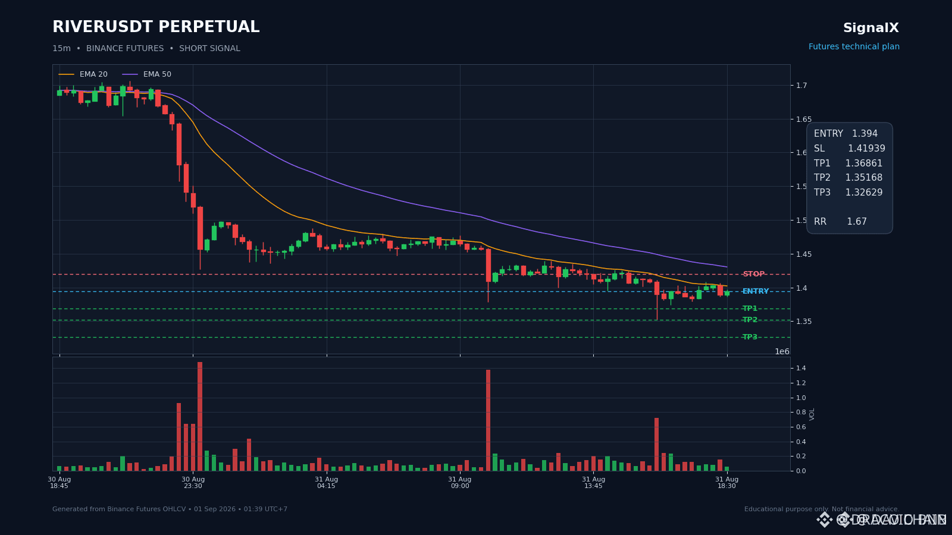952x535 pixels.
Task: Click the 0.6 volume axis tick
Action: coord(801,427)
